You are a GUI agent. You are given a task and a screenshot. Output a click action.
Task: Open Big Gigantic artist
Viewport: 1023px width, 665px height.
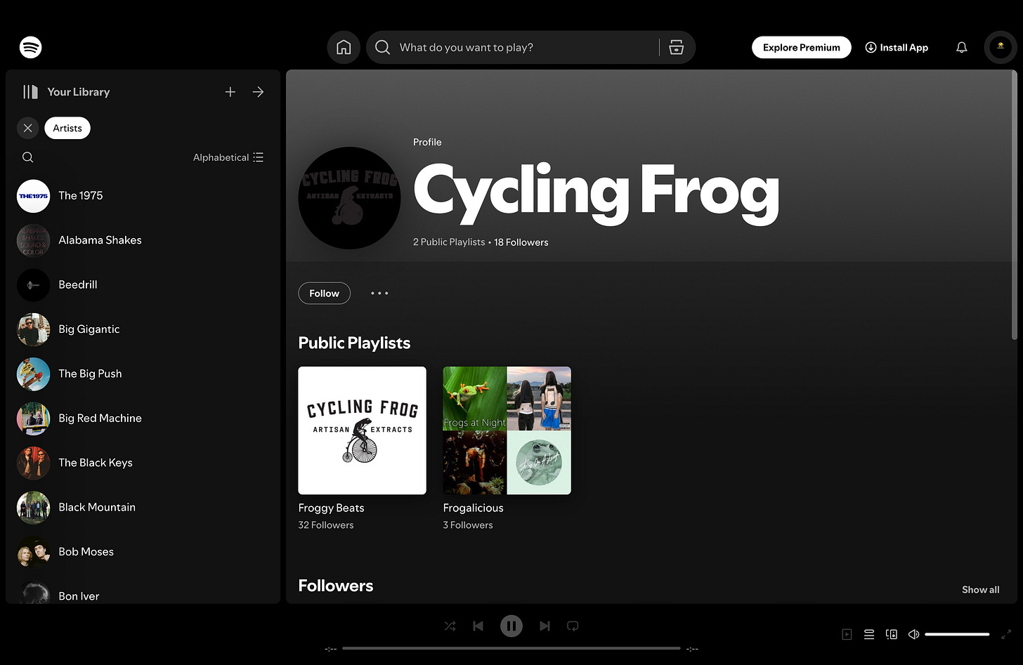(x=143, y=329)
